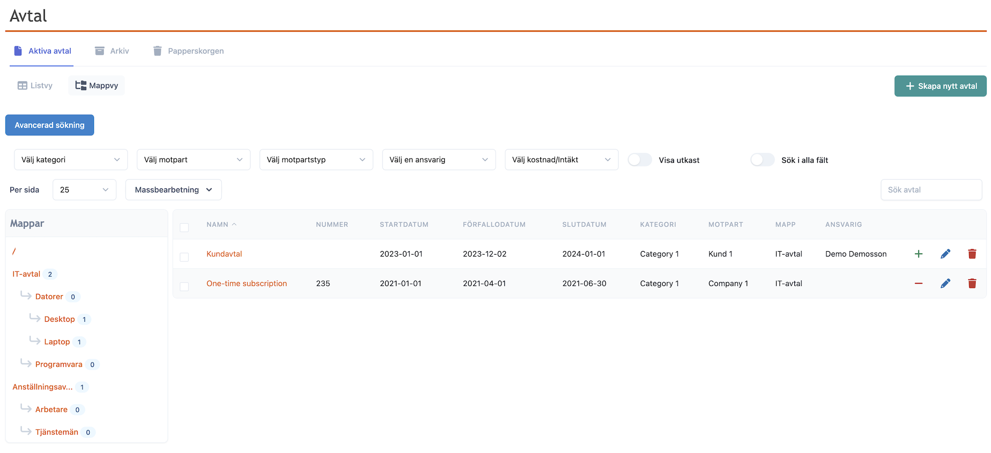Select the Laptop folder in the tree
Screen dimensions: 991x453
pyautogui.click(x=57, y=342)
